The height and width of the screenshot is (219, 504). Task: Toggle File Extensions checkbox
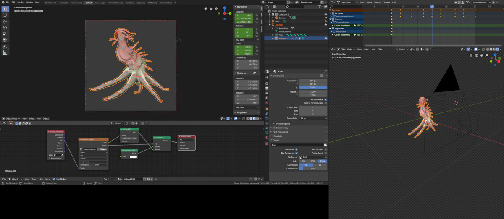point(297,153)
